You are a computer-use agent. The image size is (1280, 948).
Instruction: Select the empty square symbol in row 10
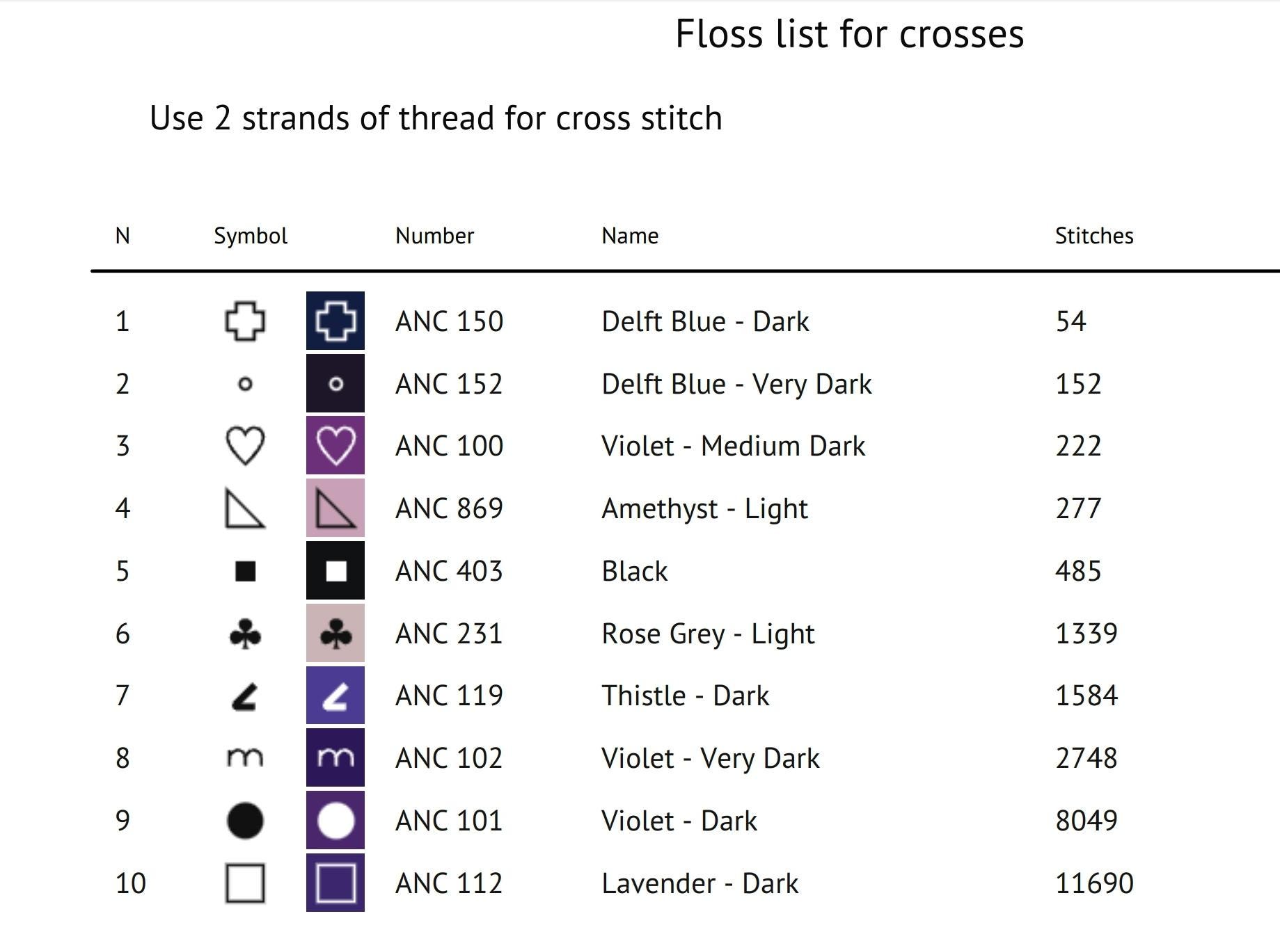point(245,883)
